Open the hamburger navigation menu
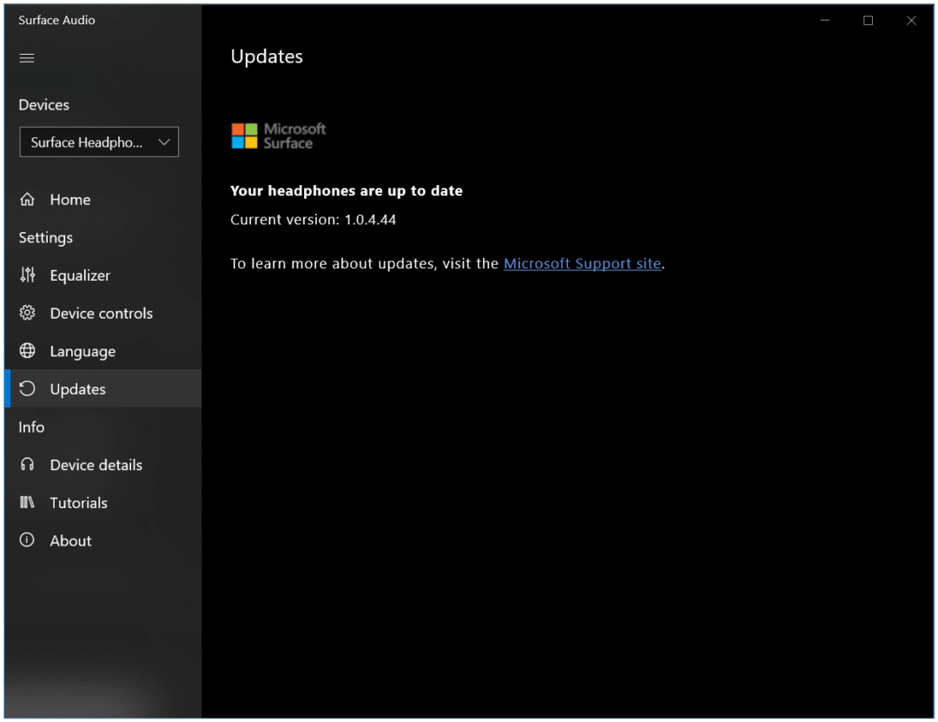 click(26, 57)
